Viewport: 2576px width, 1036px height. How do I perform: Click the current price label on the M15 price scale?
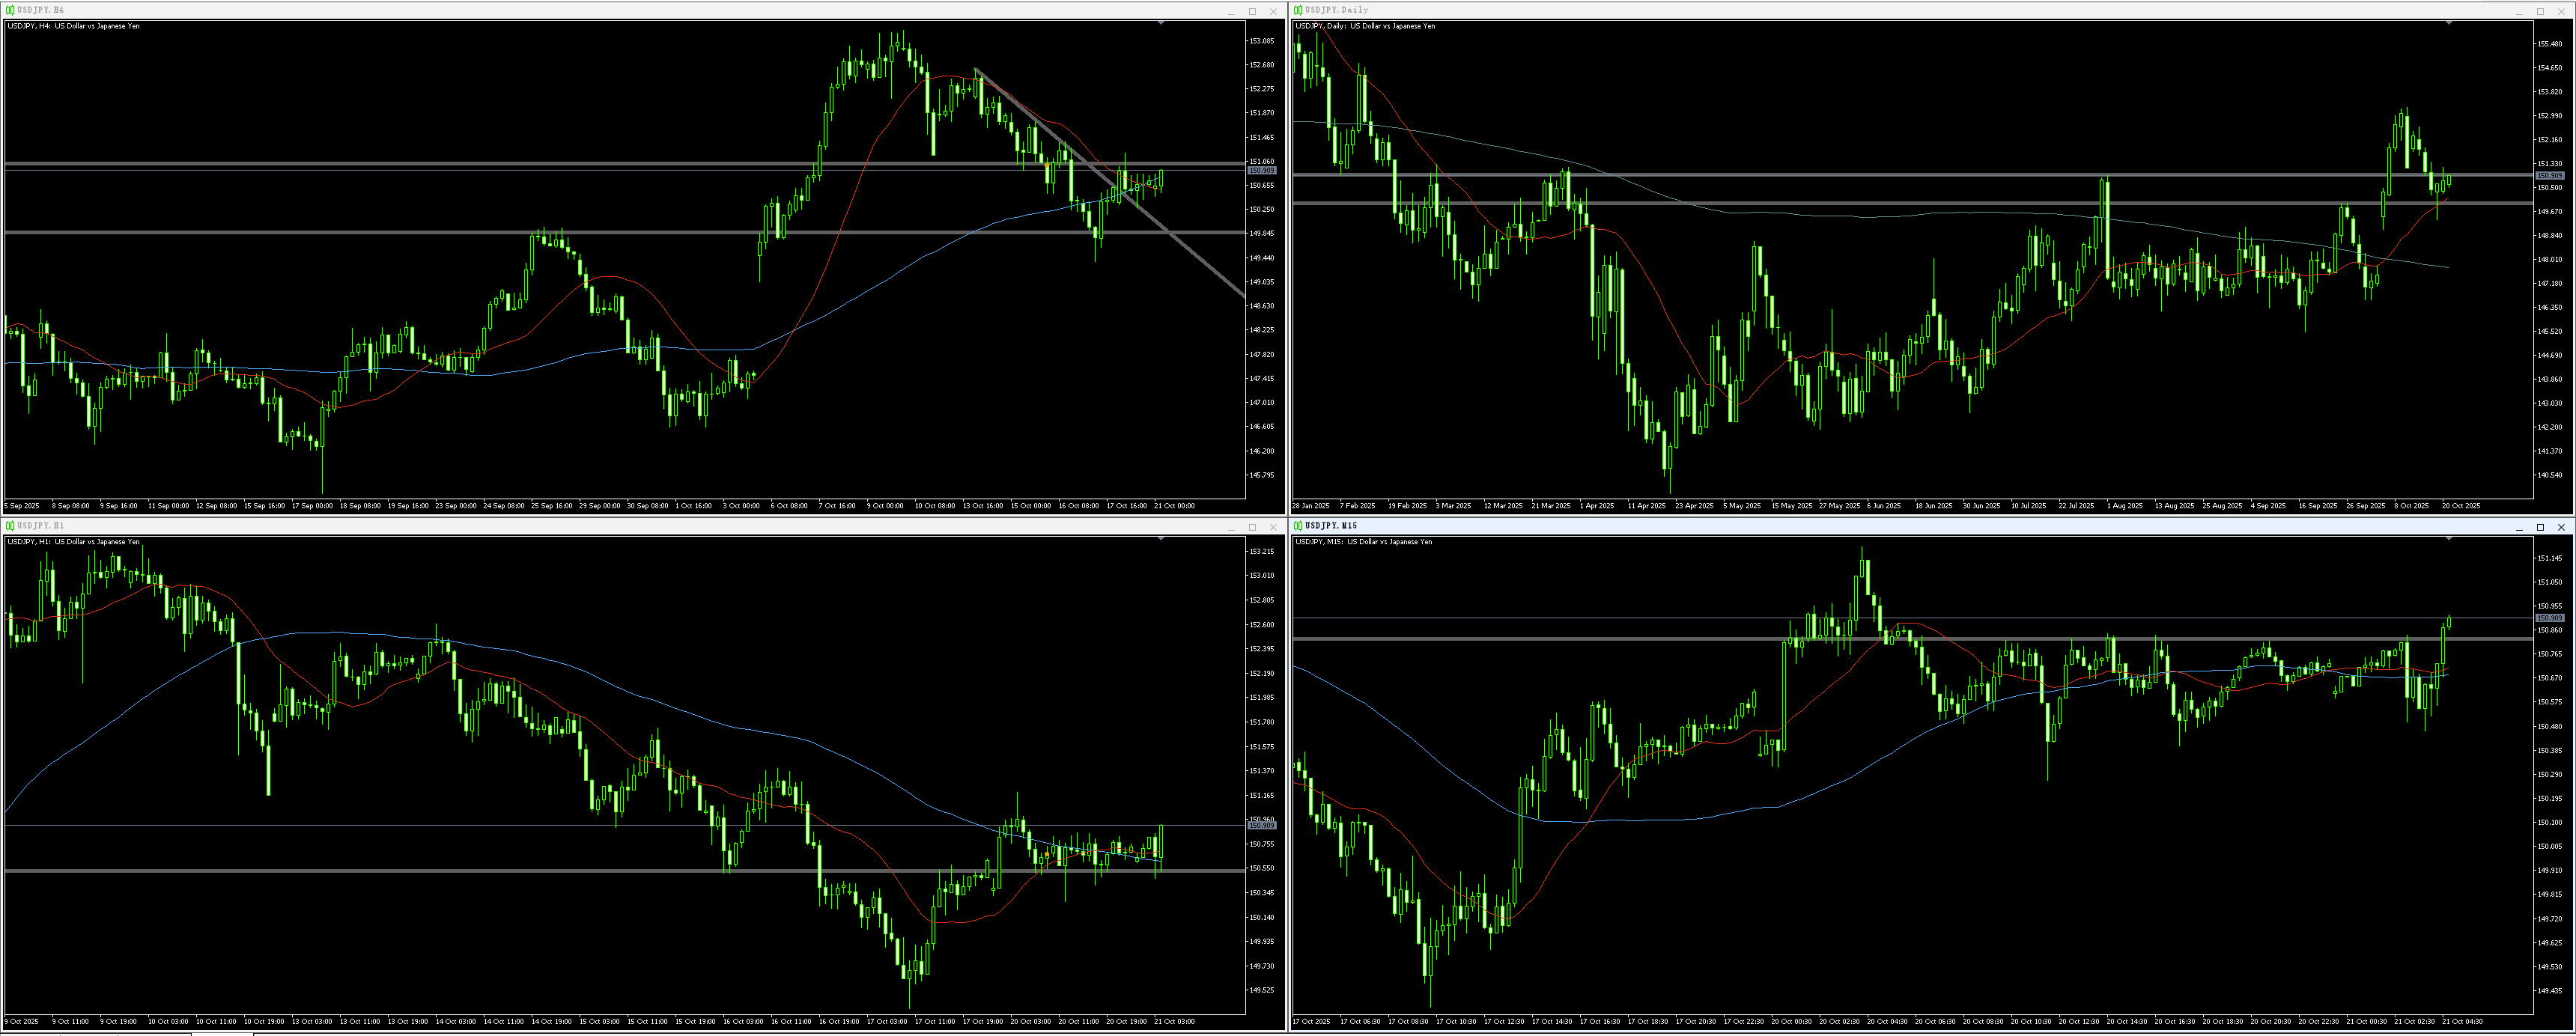point(2549,619)
